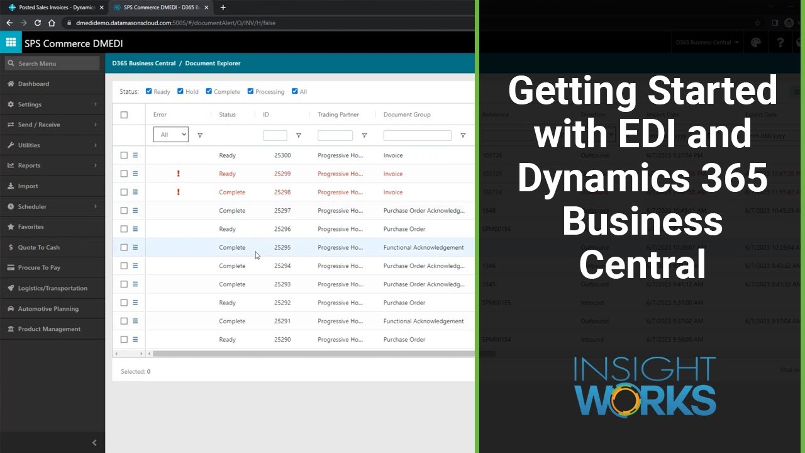This screenshot has height=453, width=805.
Task: Collapse the sidebar with the bottom chevron
Action: (94, 443)
